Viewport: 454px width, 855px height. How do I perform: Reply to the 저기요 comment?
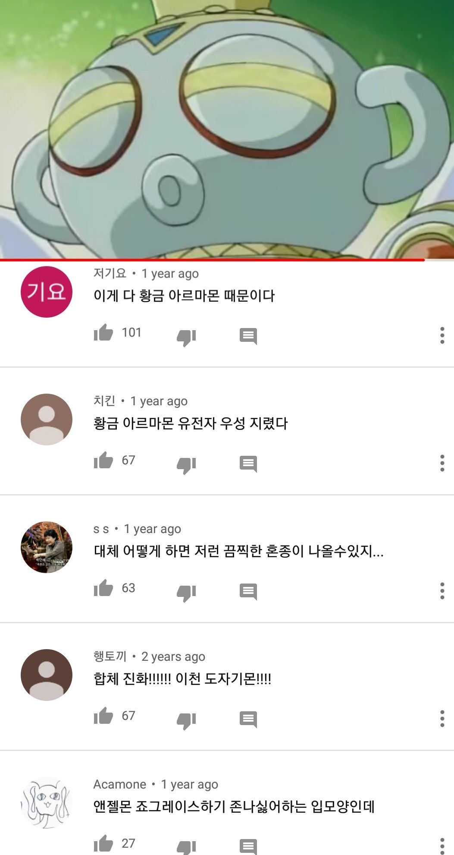tap(248, 336)
